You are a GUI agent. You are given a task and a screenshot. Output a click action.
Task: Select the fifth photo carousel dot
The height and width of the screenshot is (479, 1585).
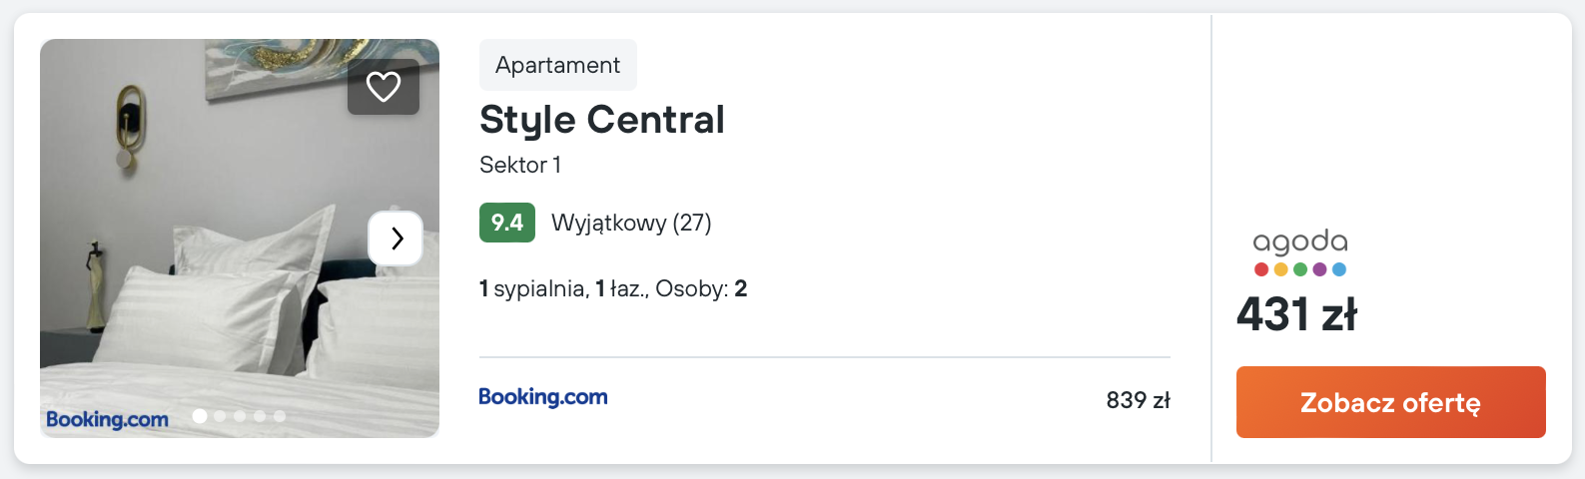pyautogui.click(x=280, y=416)
